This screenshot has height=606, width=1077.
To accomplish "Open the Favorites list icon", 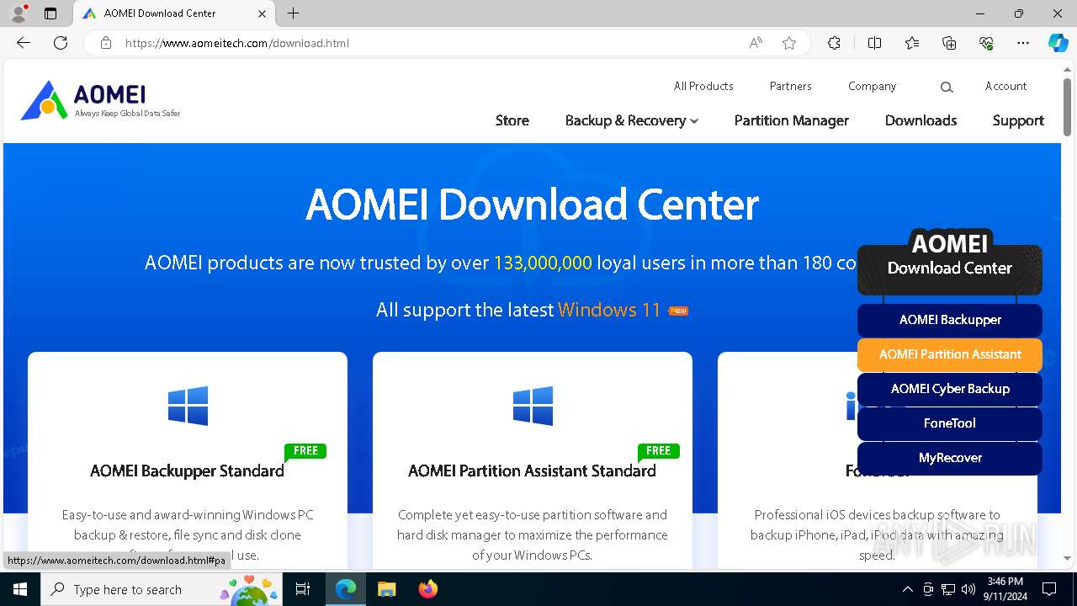I will pos(912,43).
